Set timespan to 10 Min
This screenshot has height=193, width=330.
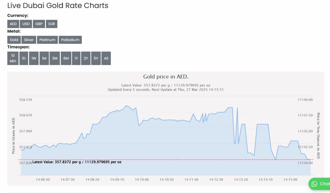[x=13, y=58]
